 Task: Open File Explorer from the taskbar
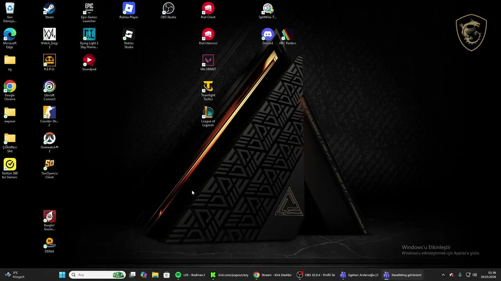click(x=155, y=275)
